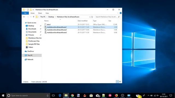Open Task View on the taskbar
Image resolution: width=175 pixels, height=98 pixels.
[x=53, y=96]
